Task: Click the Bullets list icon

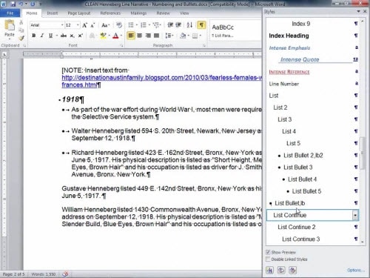Action: [x=131, y=25]
